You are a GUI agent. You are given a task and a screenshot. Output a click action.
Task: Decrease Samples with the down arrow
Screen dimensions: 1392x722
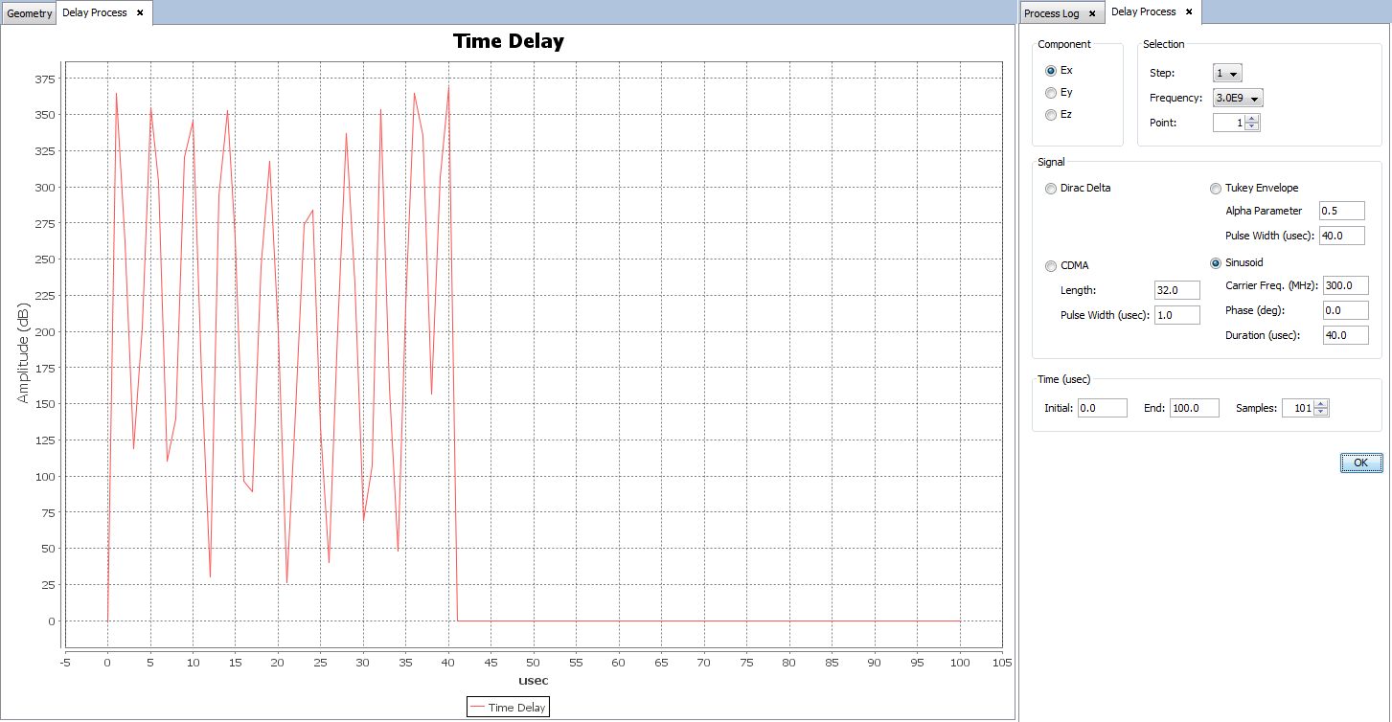click(x=1321, y=413)
